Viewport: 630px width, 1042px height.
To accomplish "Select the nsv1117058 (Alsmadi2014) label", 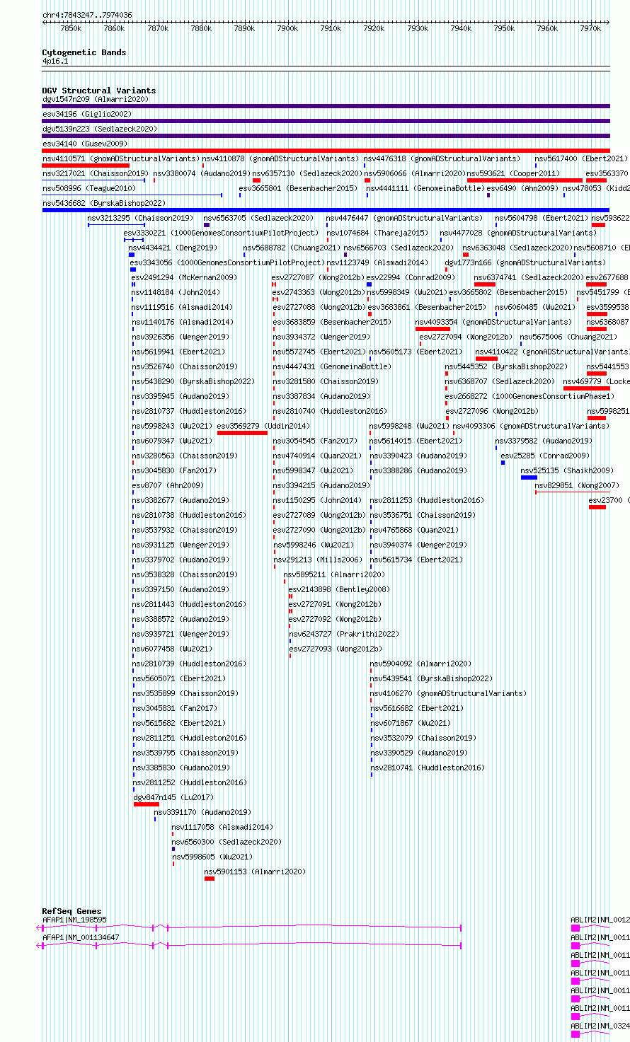I will [x=222, y=827].
